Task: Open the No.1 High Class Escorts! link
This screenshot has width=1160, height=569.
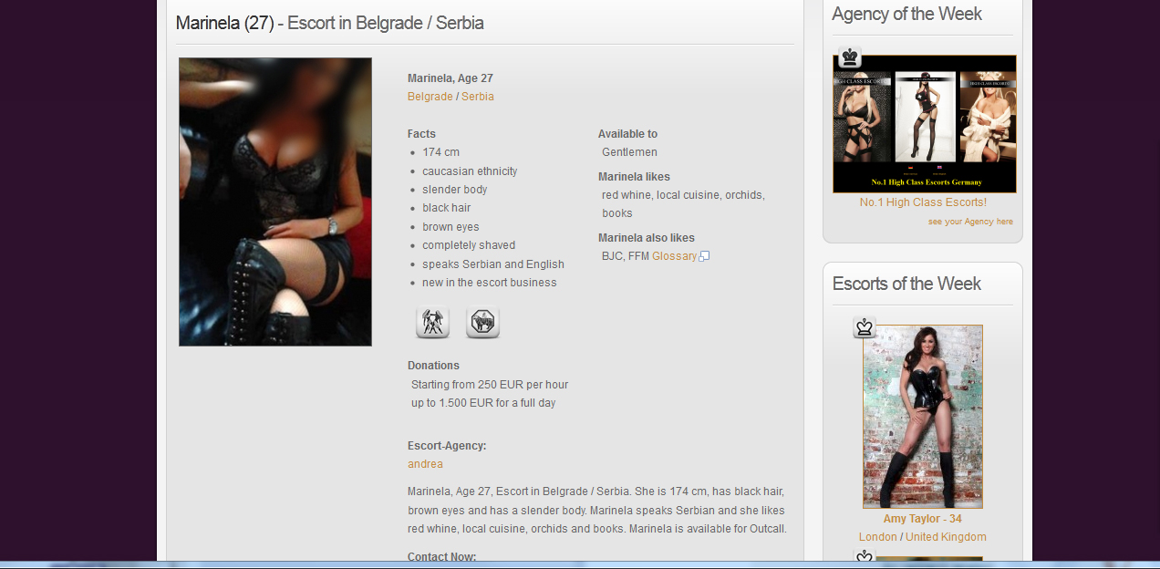Action: (923, 202)
